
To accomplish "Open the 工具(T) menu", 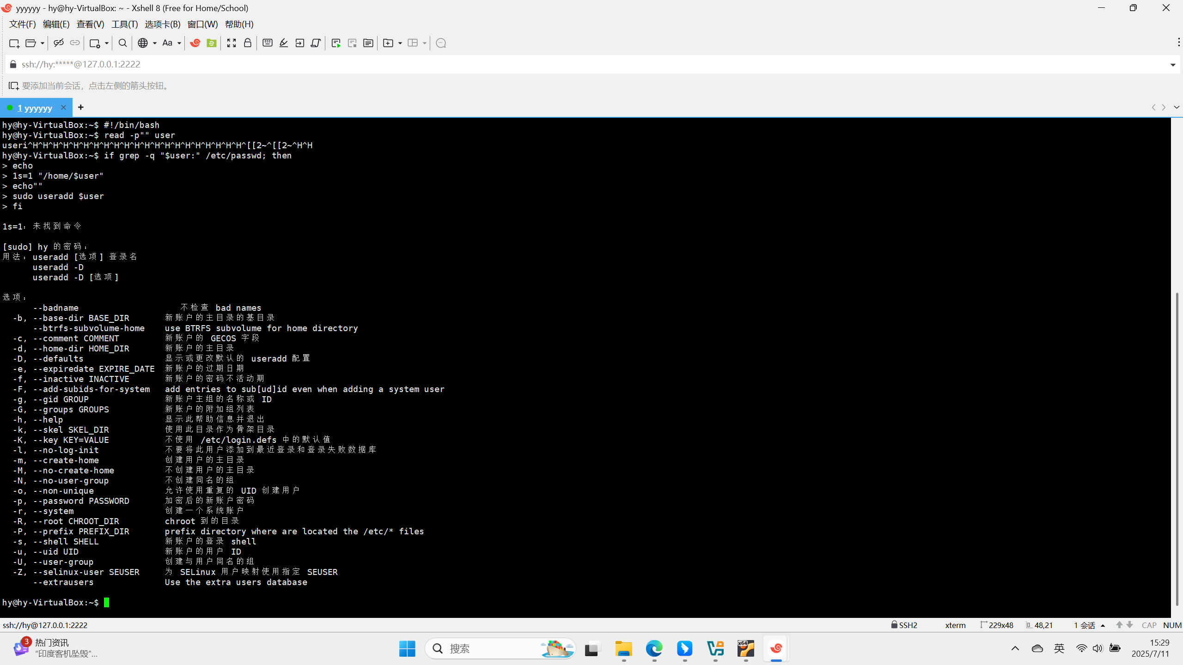I will pyautogui.click(x=124, y=24).
